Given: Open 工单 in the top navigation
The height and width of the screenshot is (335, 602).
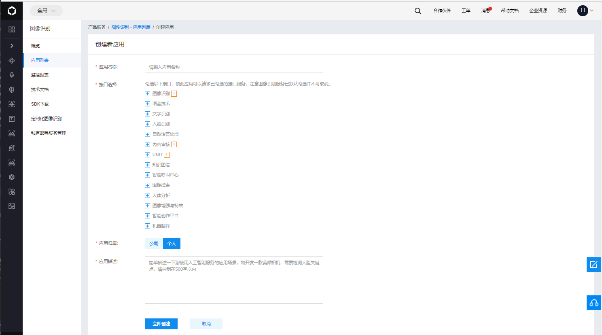Looking at the screenshot, I should point(466,11).
